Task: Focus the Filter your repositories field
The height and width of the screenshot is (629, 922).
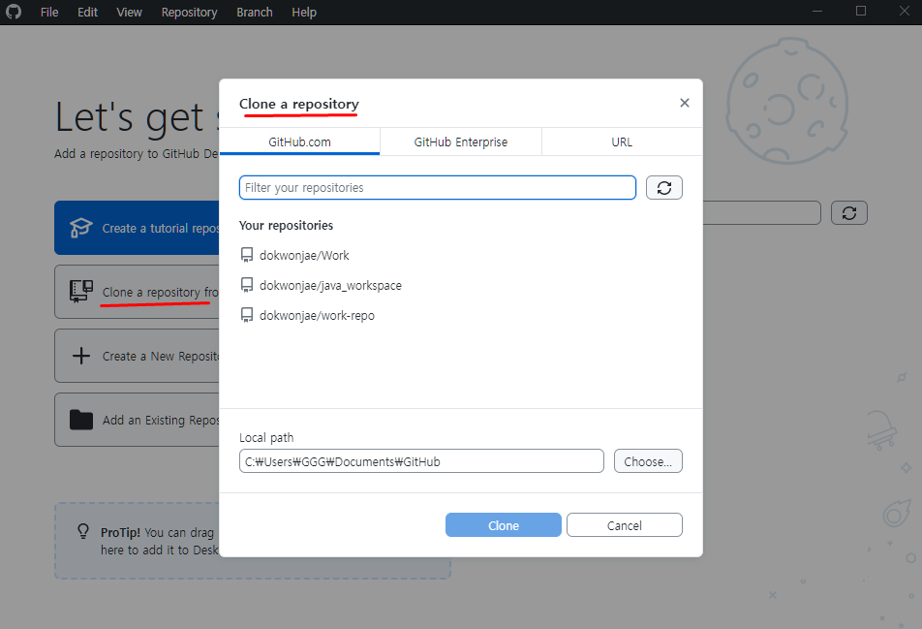Action: (438, 188)
